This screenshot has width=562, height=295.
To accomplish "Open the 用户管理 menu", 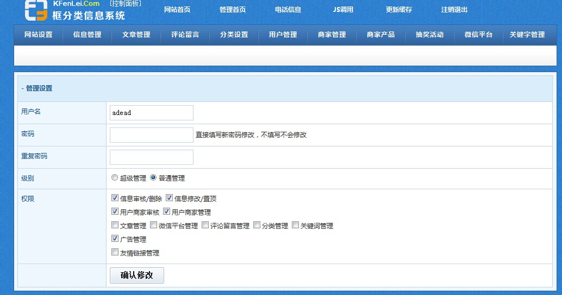I will click(x=283, y=35).
